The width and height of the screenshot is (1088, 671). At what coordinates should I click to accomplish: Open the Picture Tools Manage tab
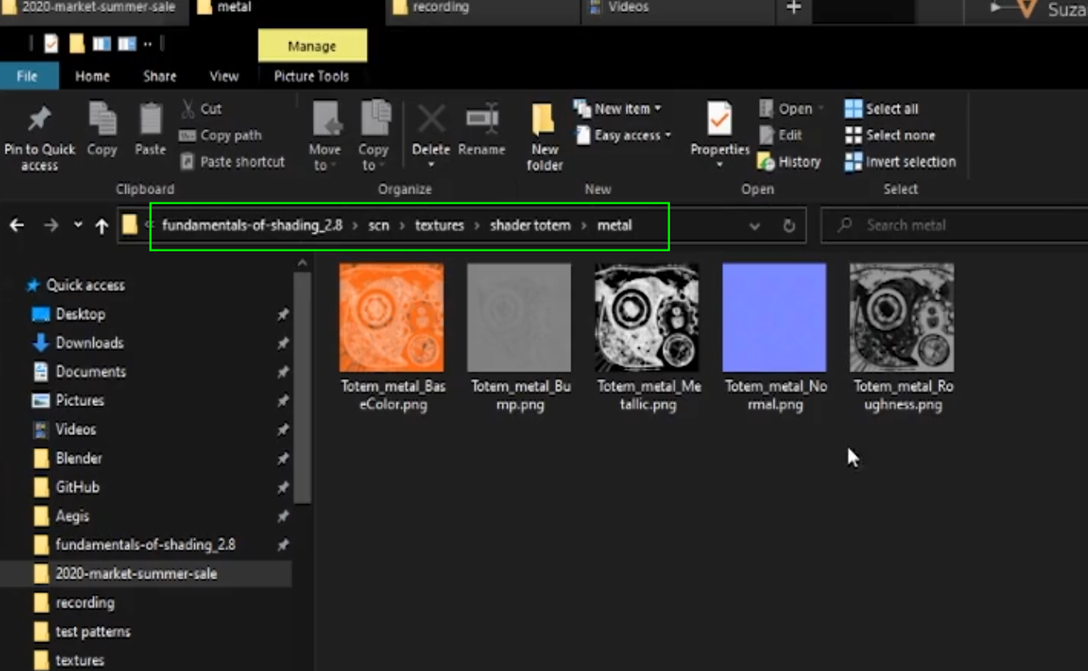312,45
